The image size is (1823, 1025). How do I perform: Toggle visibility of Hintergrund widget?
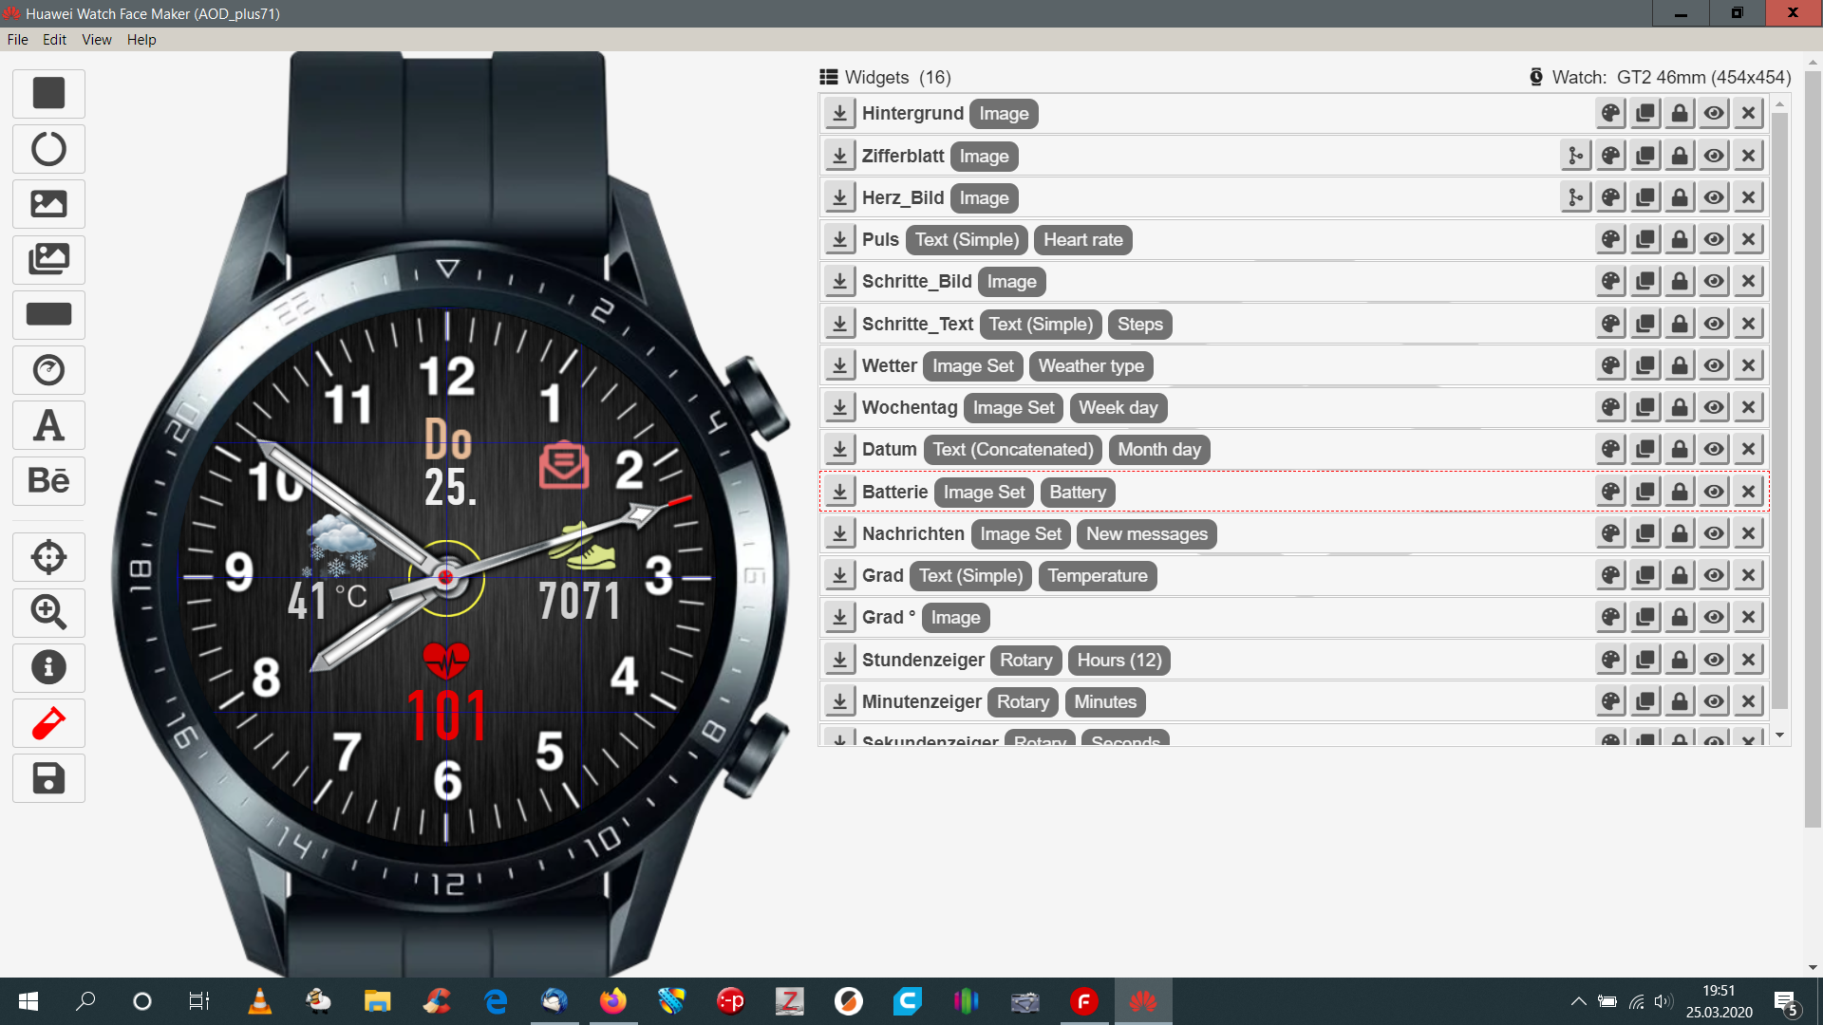click(1714, 114)
